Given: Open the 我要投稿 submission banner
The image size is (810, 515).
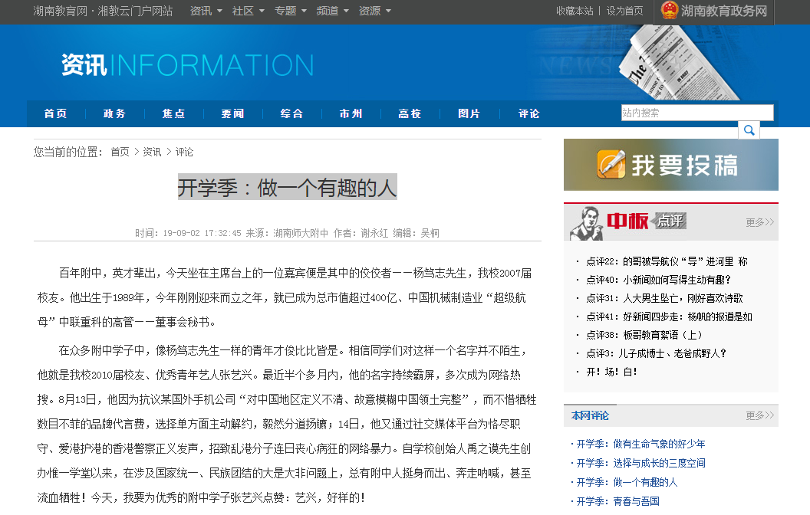Looking at the screenshot, I should [x=670, y=165].
